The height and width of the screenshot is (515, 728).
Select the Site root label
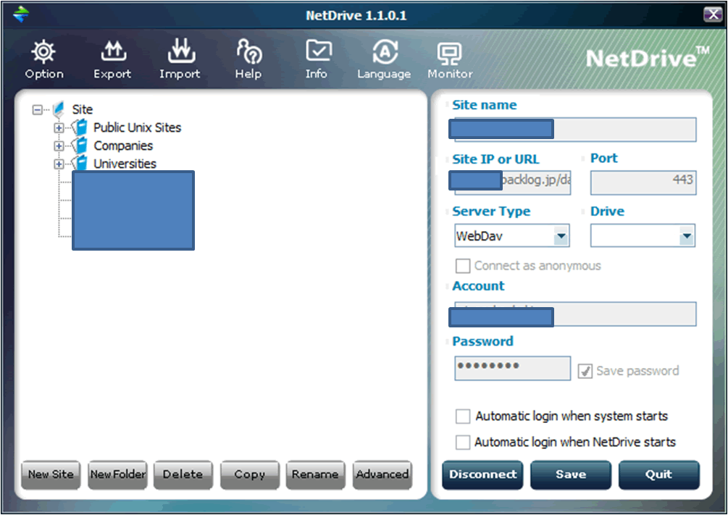82,109
